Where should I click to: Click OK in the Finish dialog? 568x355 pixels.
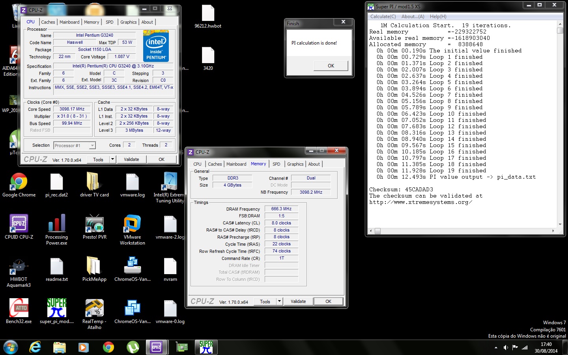tap(331, 66)
